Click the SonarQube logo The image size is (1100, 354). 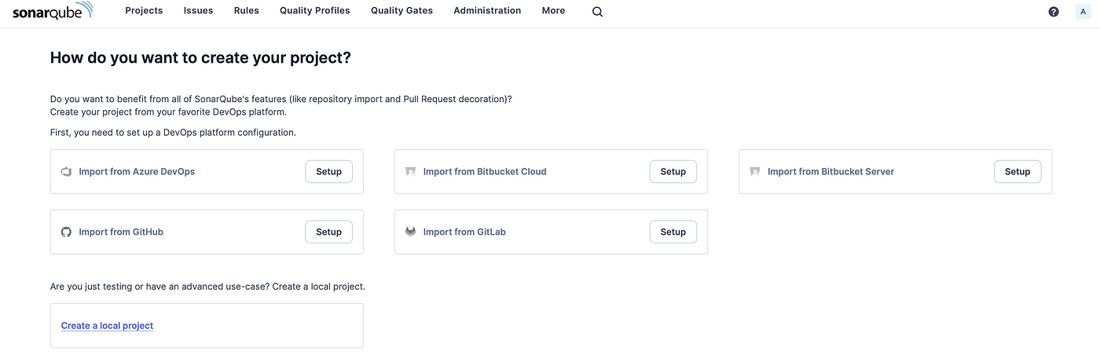click(x=53, y=10)
